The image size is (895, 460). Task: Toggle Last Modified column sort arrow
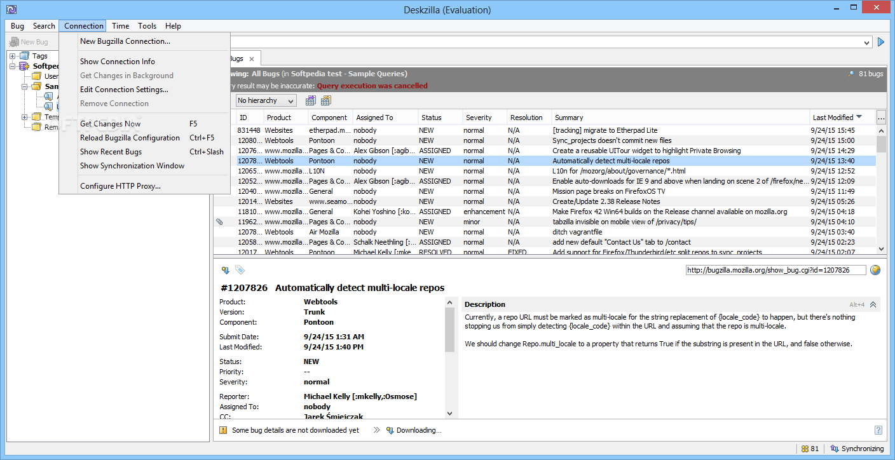[859, 117]
